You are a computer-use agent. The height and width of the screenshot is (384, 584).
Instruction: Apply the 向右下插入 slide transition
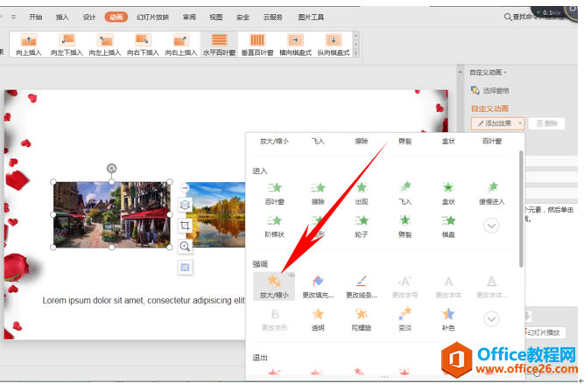click(143, 45)
